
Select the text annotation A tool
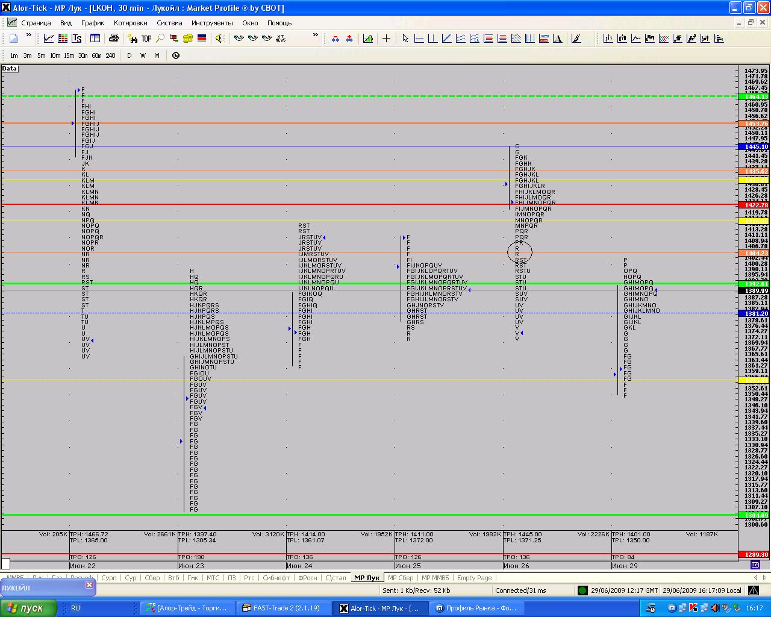click(x=558, y=39)
